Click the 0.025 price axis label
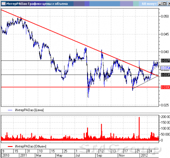 [x=165, y=105]
